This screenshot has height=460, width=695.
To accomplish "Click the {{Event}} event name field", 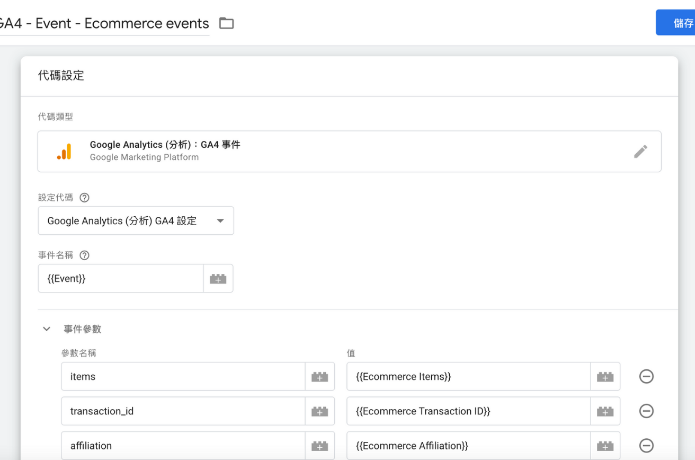I will (121, 279).
